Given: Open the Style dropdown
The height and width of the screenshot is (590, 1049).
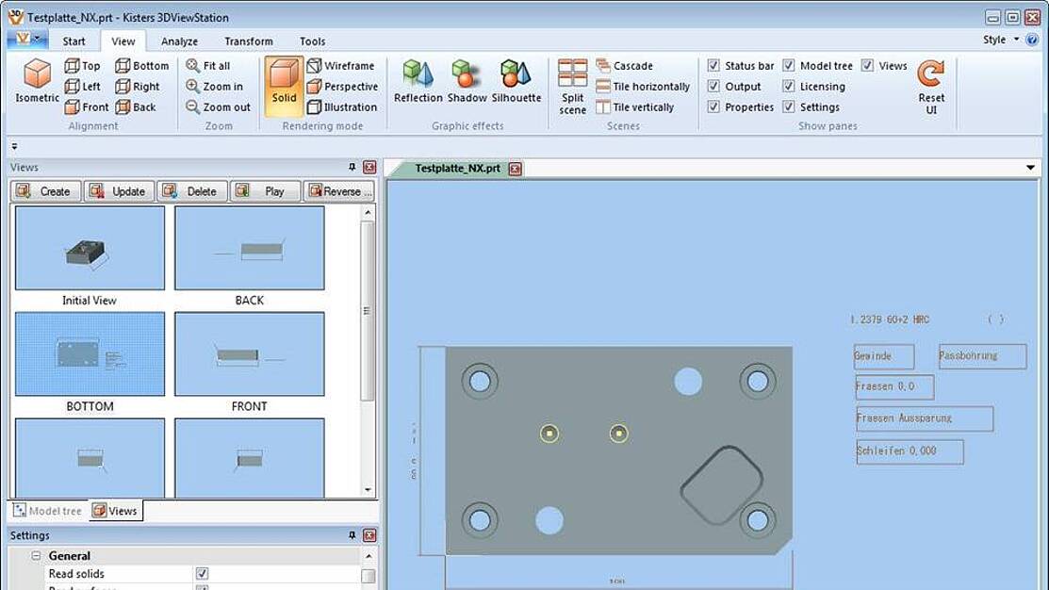Looking at the screenshot, I should (1001, 40).
